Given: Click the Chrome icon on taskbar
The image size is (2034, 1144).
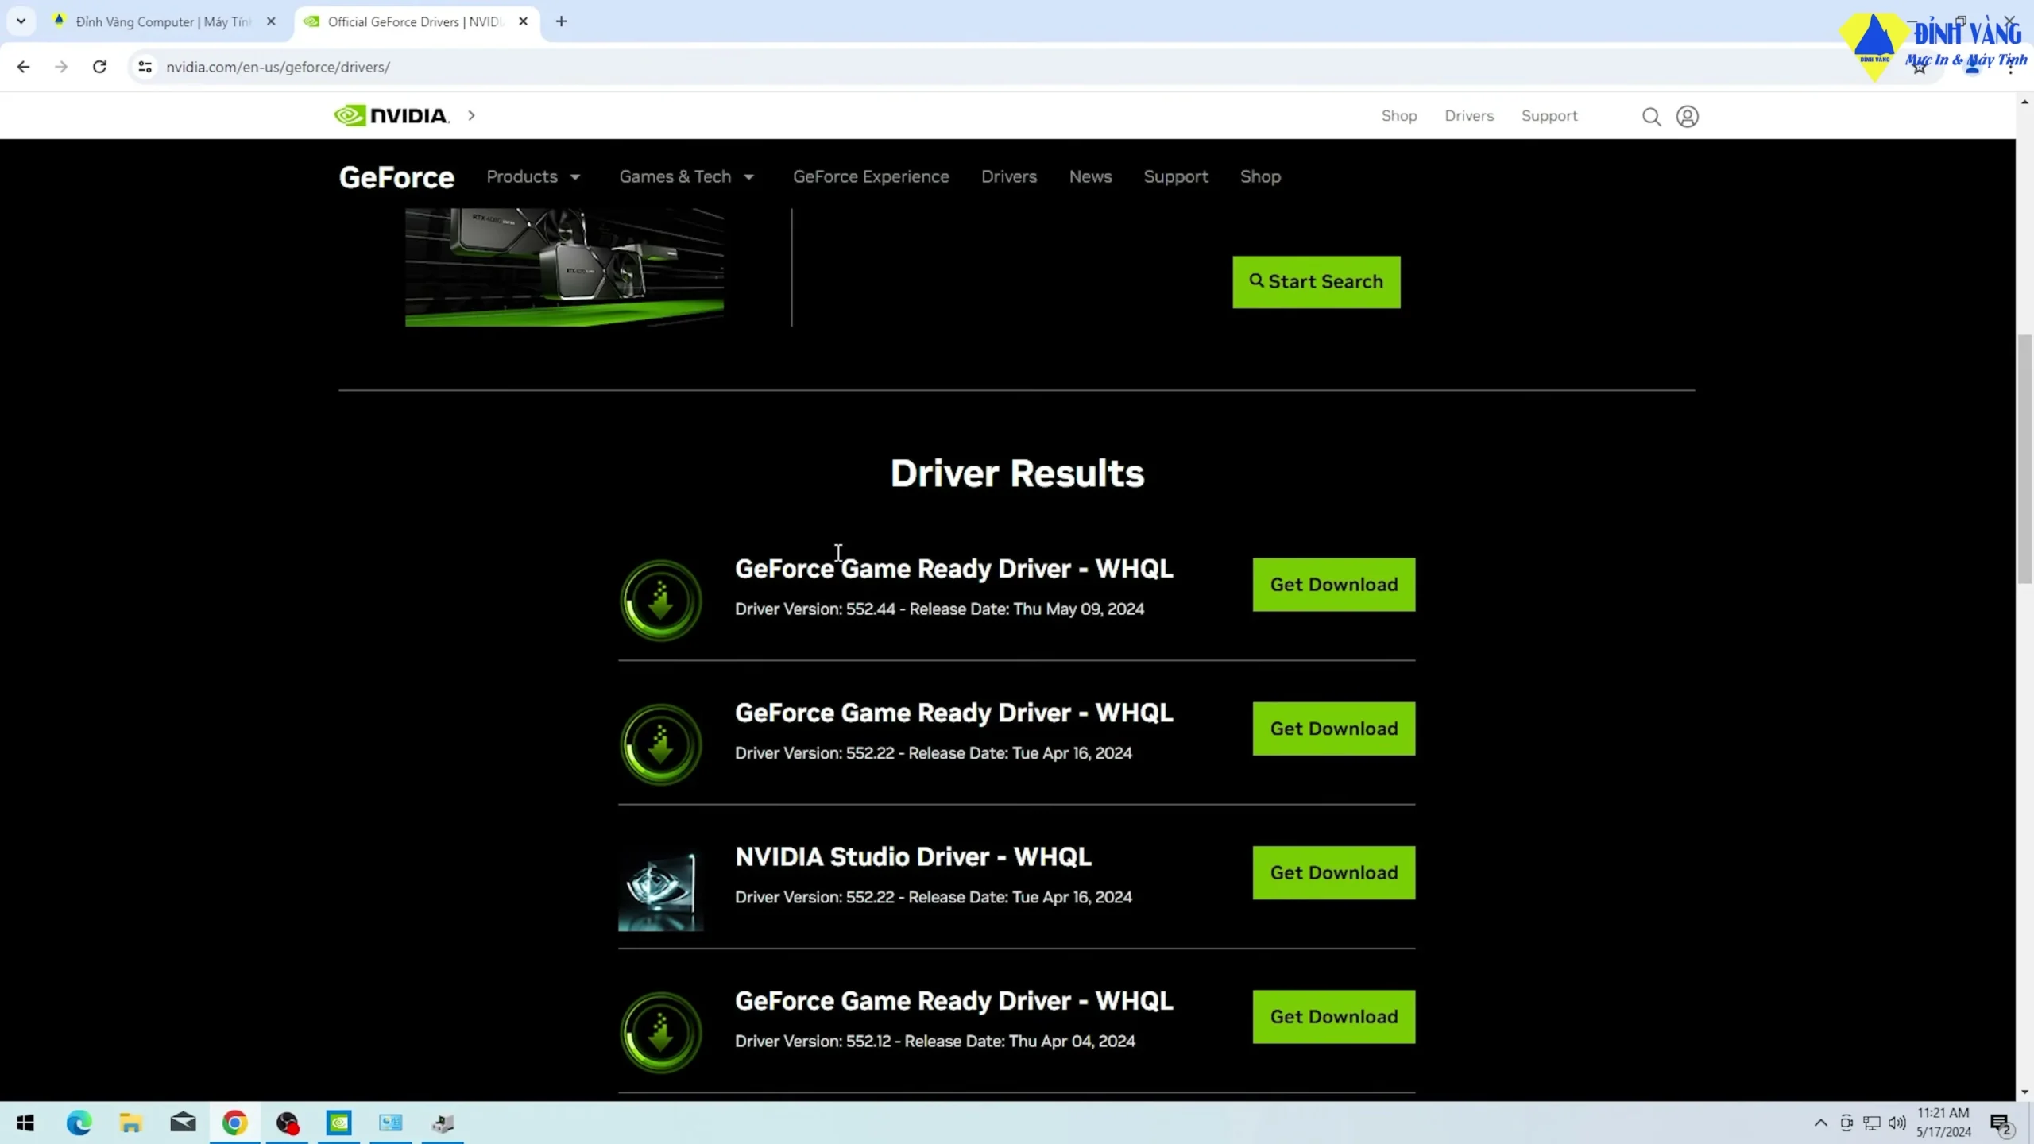Looking at the screenshot, I should pos(234,1123).
